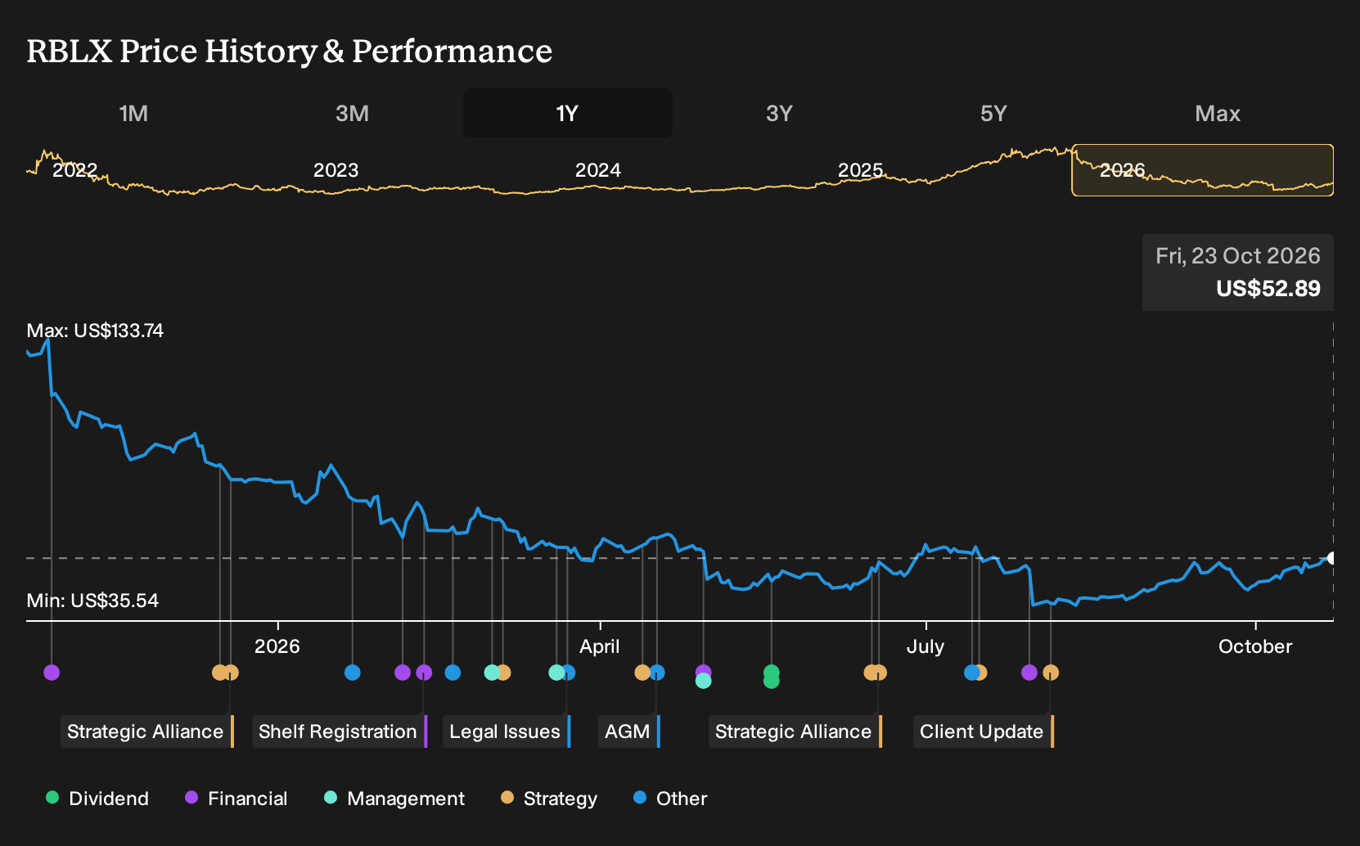This screenshot has width=1360, height=846.
Task: Toggle the Dividend legend filter
Action: pyautogui.click(x=97, y=799)
